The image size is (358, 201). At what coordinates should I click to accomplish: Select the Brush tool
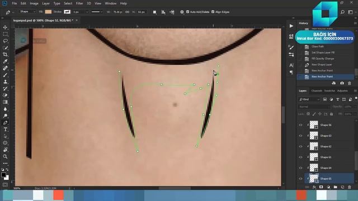(5, 75)
